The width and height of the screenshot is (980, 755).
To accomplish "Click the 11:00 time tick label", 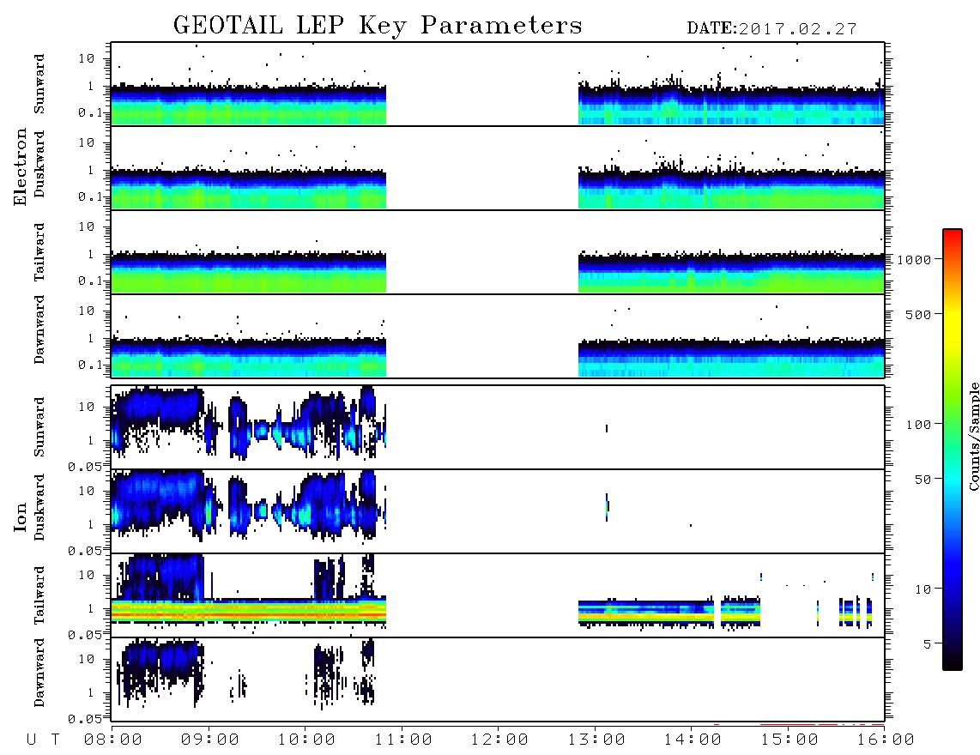I will pyautogui.click(x=403, y=740).
